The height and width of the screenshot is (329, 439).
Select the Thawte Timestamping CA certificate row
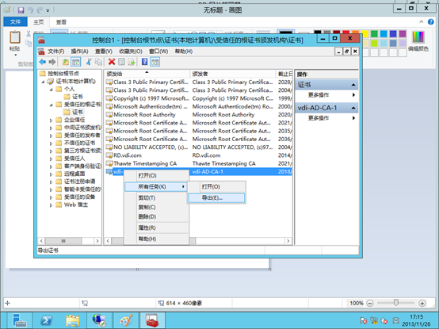point(199,163)
